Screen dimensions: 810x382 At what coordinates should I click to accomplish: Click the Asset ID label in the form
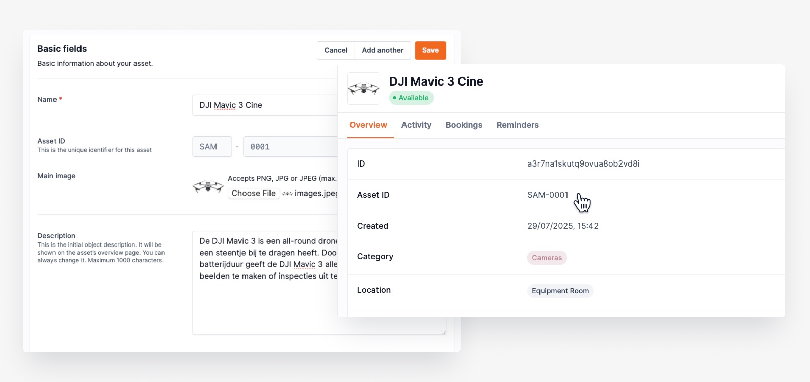tap(51, 141)
